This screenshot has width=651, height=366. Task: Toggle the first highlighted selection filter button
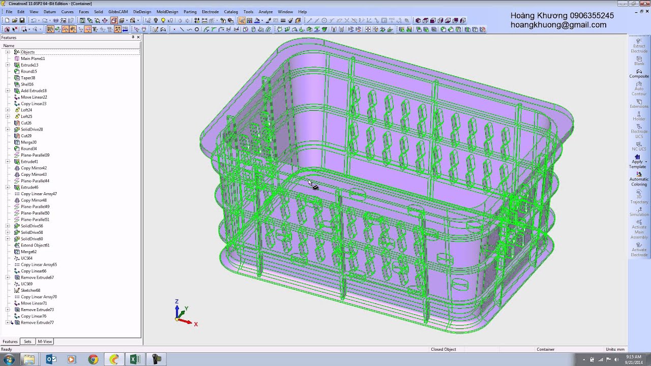coord(50,29)
